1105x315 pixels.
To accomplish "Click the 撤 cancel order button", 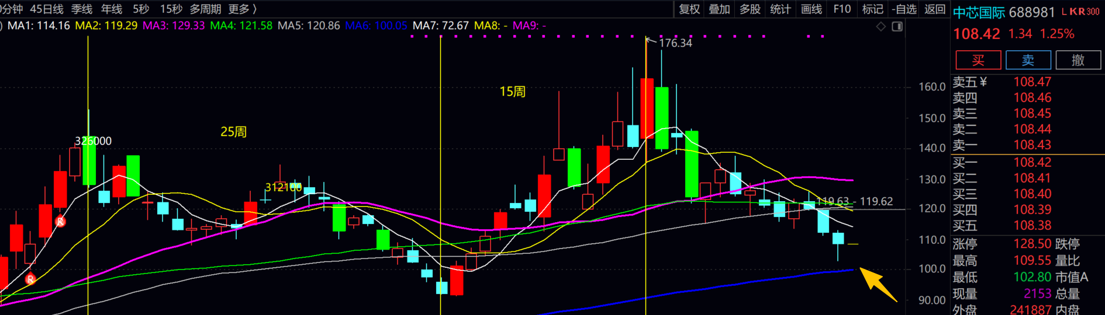I will [1078, 60].
